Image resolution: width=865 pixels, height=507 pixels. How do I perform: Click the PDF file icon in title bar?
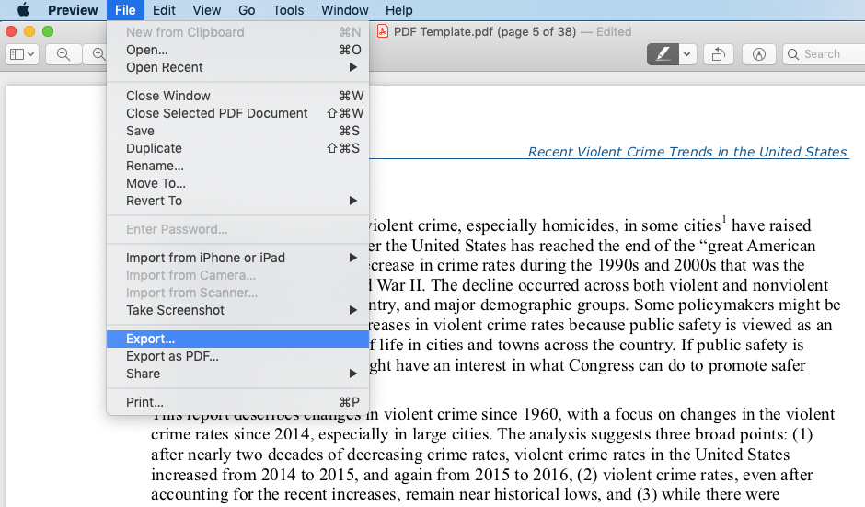point(383,31)
